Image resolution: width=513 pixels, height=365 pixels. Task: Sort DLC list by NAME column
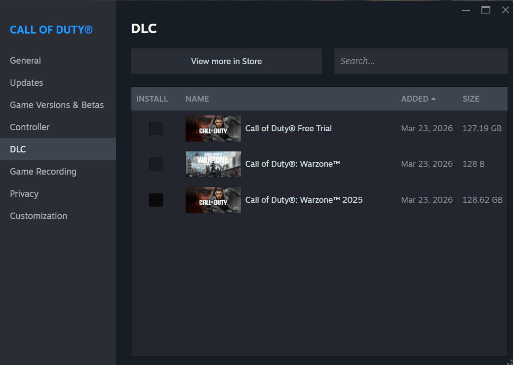(197, 99)
